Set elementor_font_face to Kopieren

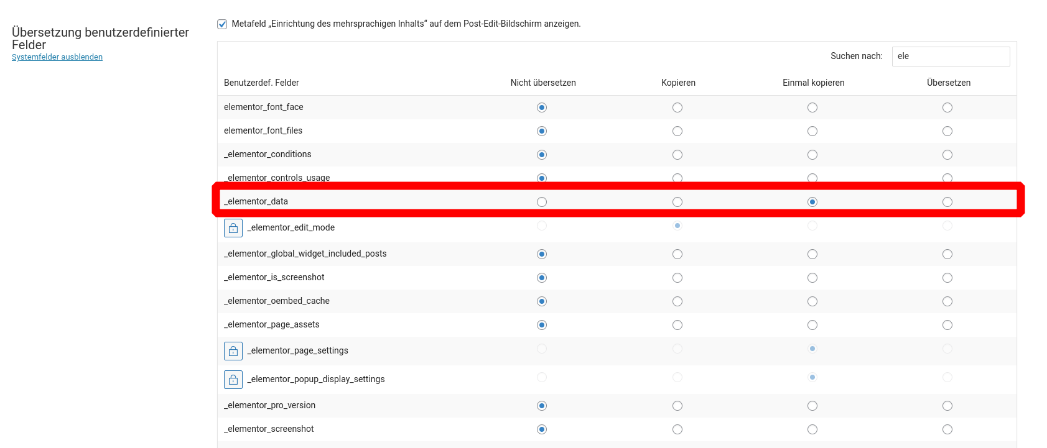tap(677, 107)
